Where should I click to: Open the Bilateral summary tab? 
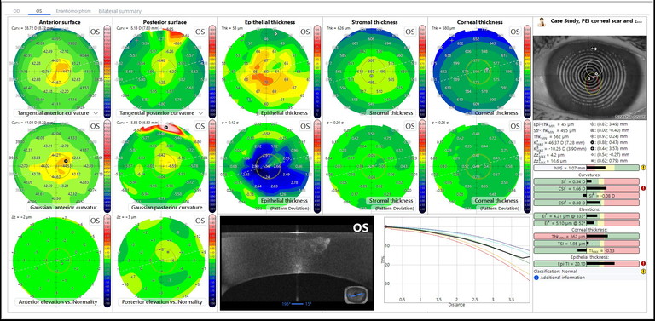click(120, 11)
